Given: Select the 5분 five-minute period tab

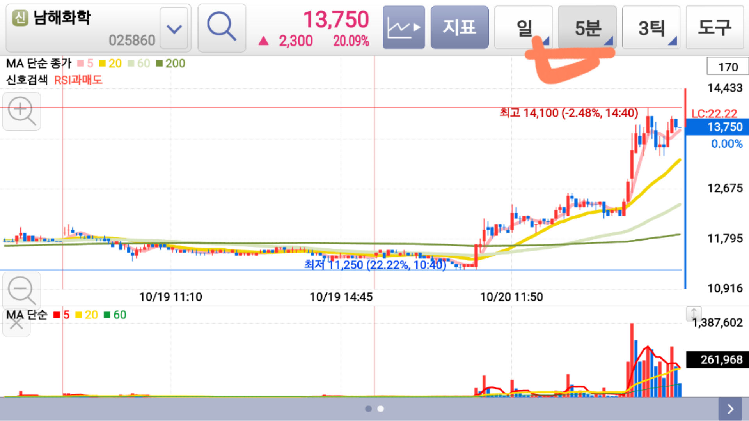Looking at the screenshot, I should click(587, 27).
